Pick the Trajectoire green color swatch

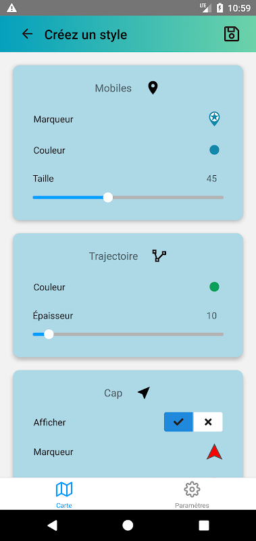click(x=214, y=287)
